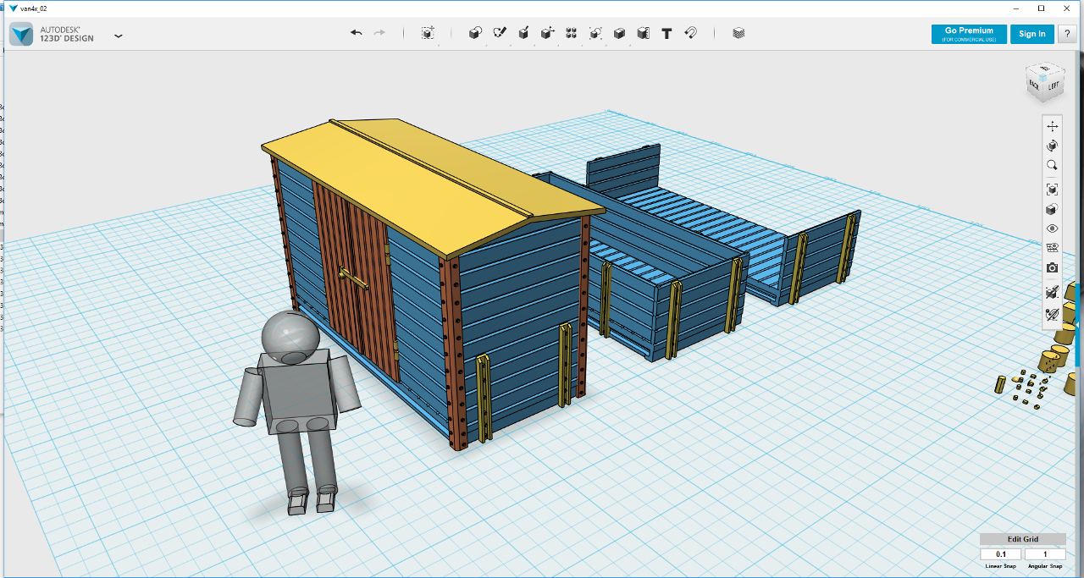Click the Angular Snap value field
This screenshot has height=578, width=1084.
1045,554
